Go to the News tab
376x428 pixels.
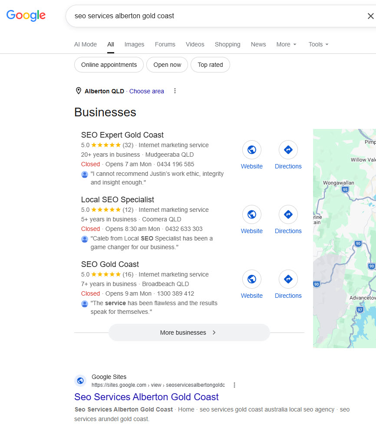258,44
